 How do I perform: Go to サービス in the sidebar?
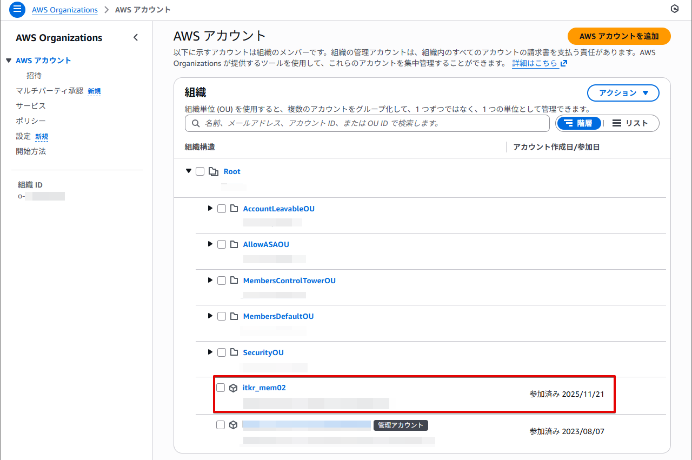[x=31, y=106]
